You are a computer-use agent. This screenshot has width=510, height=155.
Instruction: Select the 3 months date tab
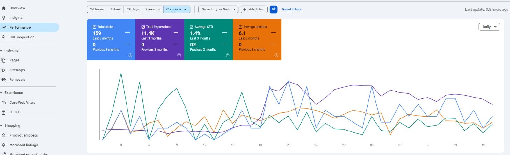(153, 10)
